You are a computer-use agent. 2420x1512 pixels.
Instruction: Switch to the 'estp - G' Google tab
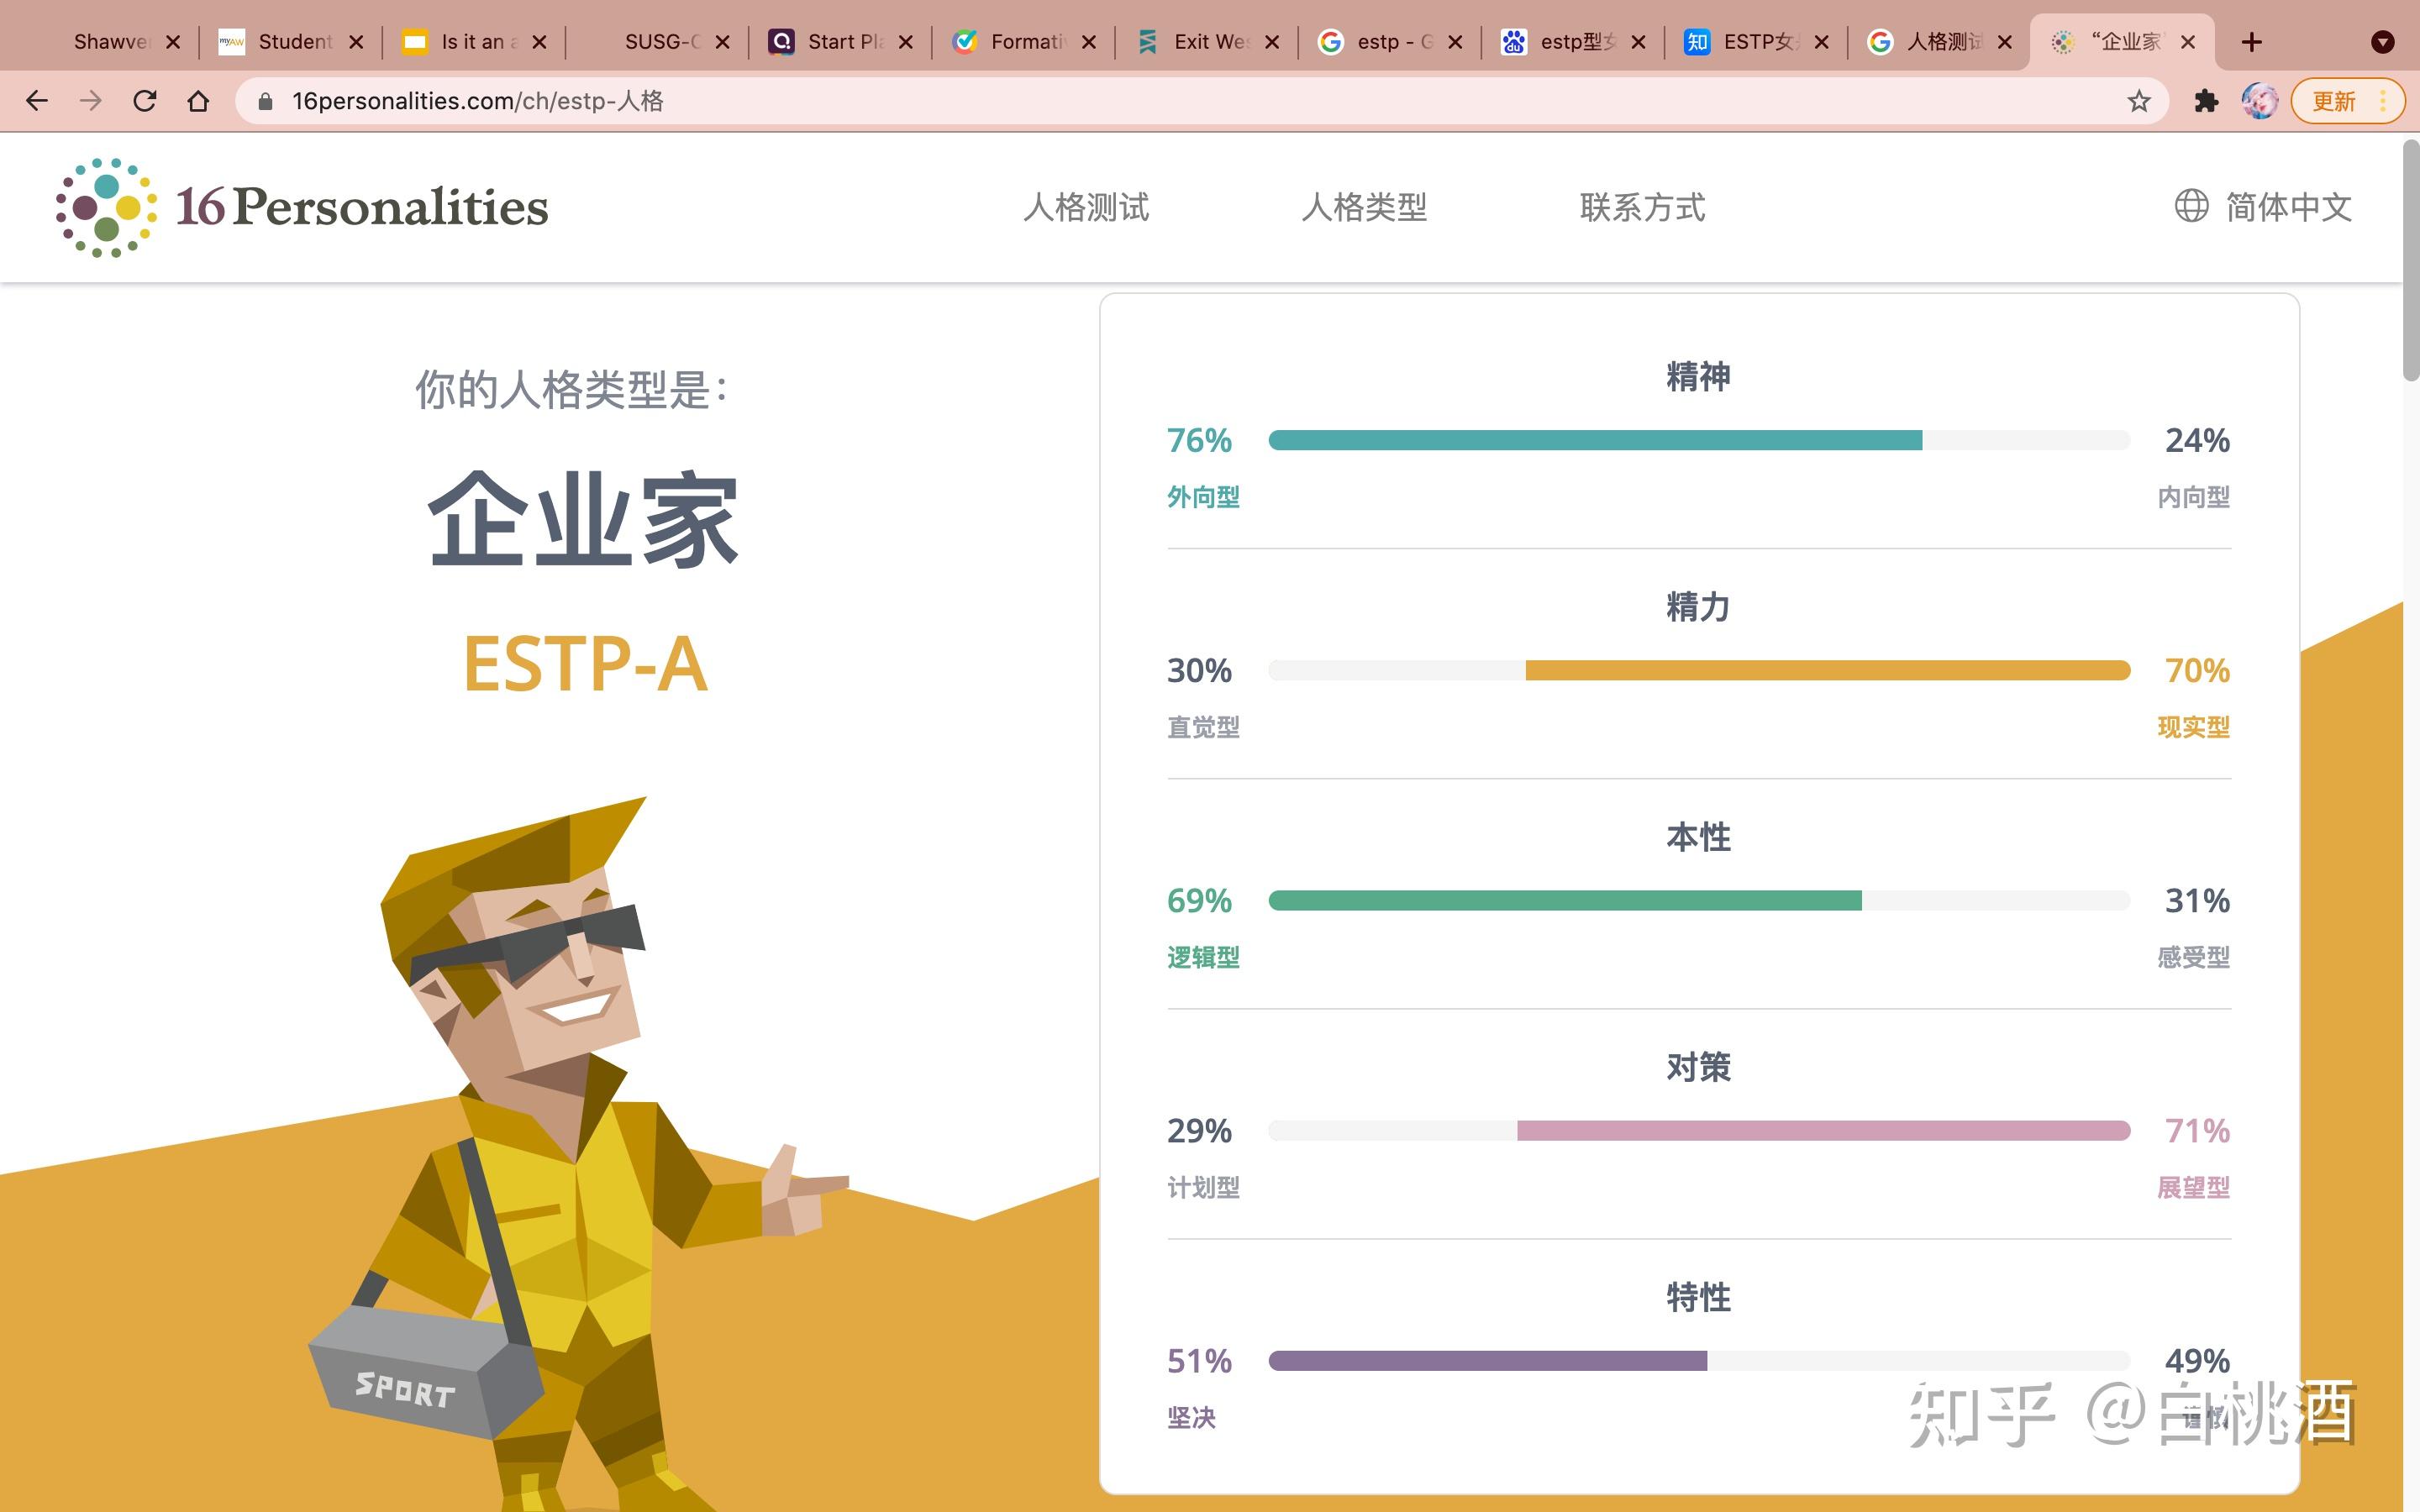(x=1390, y=42)
